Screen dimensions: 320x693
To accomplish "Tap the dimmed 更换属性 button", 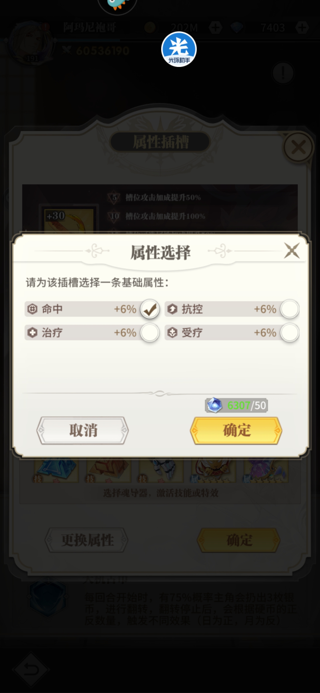I will (x=87, y=540).
